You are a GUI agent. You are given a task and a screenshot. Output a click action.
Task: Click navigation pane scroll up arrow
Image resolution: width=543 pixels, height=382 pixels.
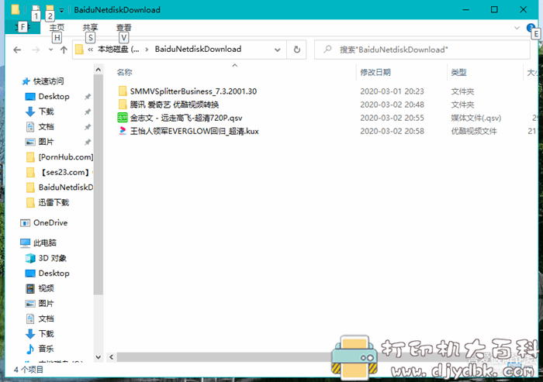point(99,70)
